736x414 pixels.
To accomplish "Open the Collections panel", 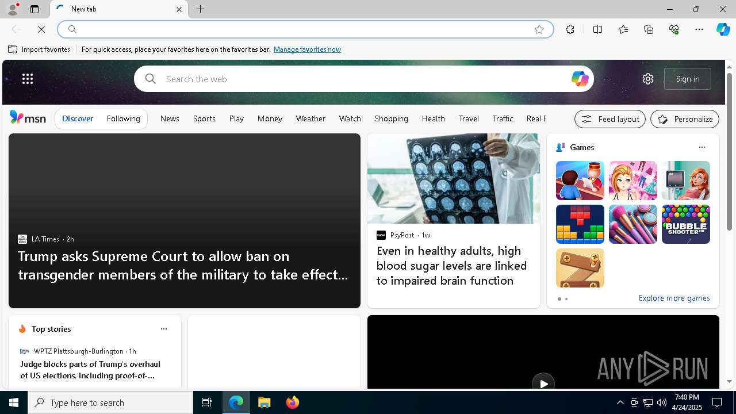I will tap(649, 29).
